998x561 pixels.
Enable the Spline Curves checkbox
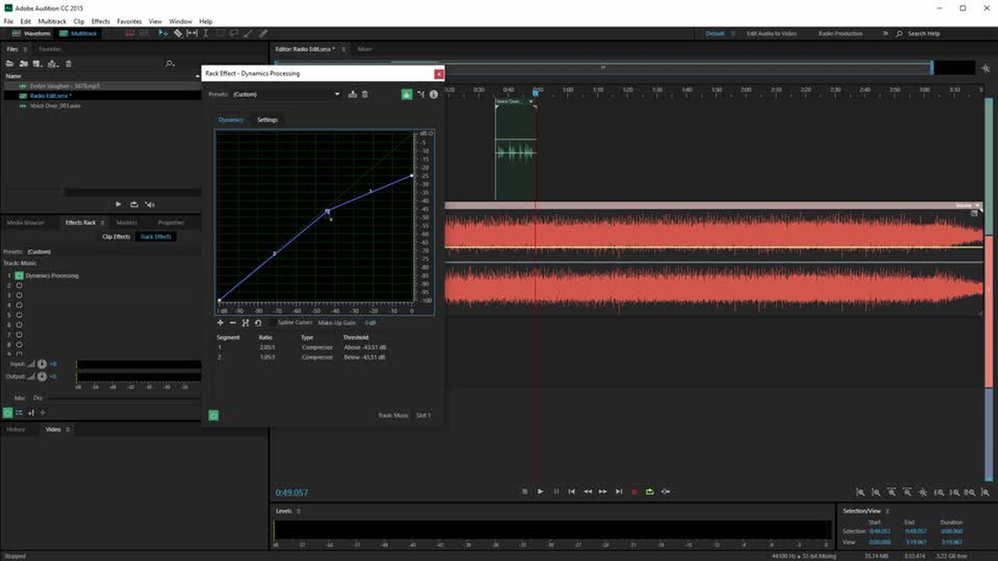click(272, 323)
